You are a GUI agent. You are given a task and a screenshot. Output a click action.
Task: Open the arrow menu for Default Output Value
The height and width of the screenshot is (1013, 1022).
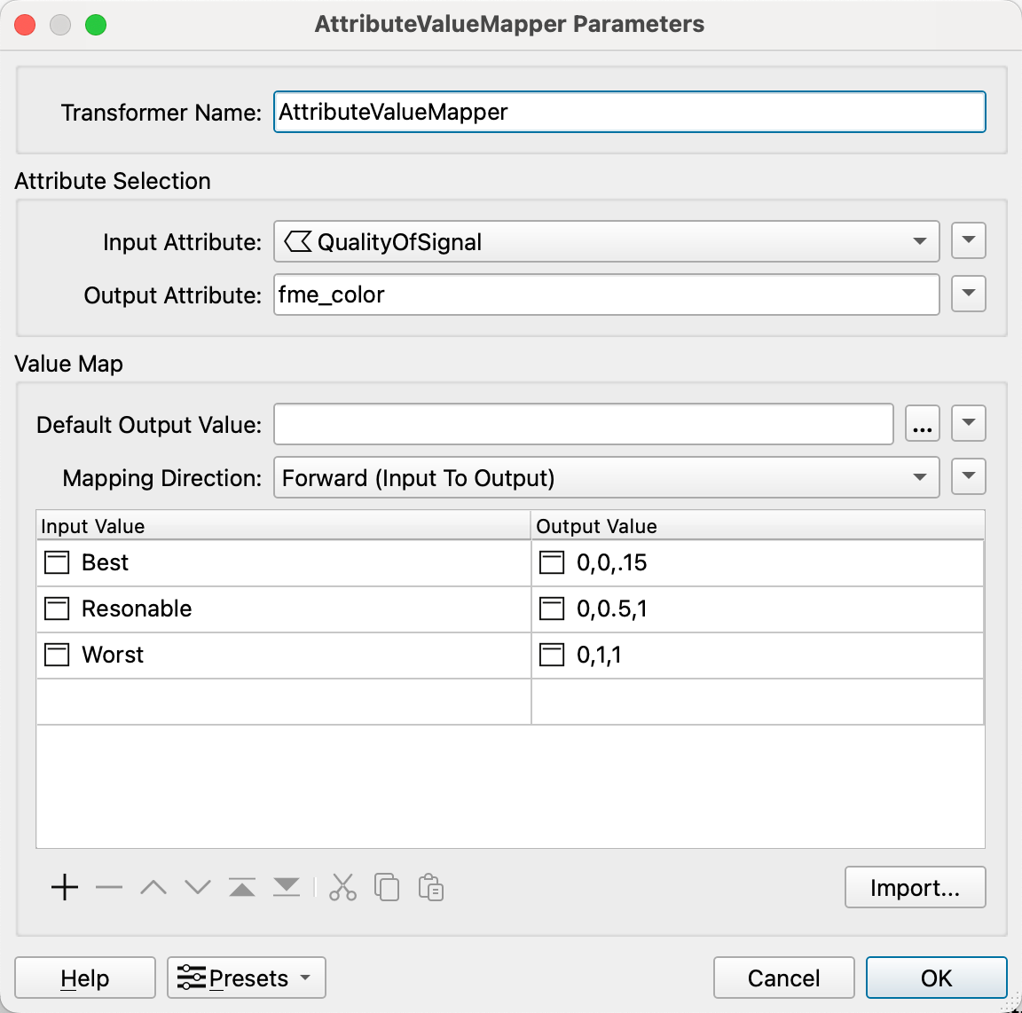tap(969, 424)
